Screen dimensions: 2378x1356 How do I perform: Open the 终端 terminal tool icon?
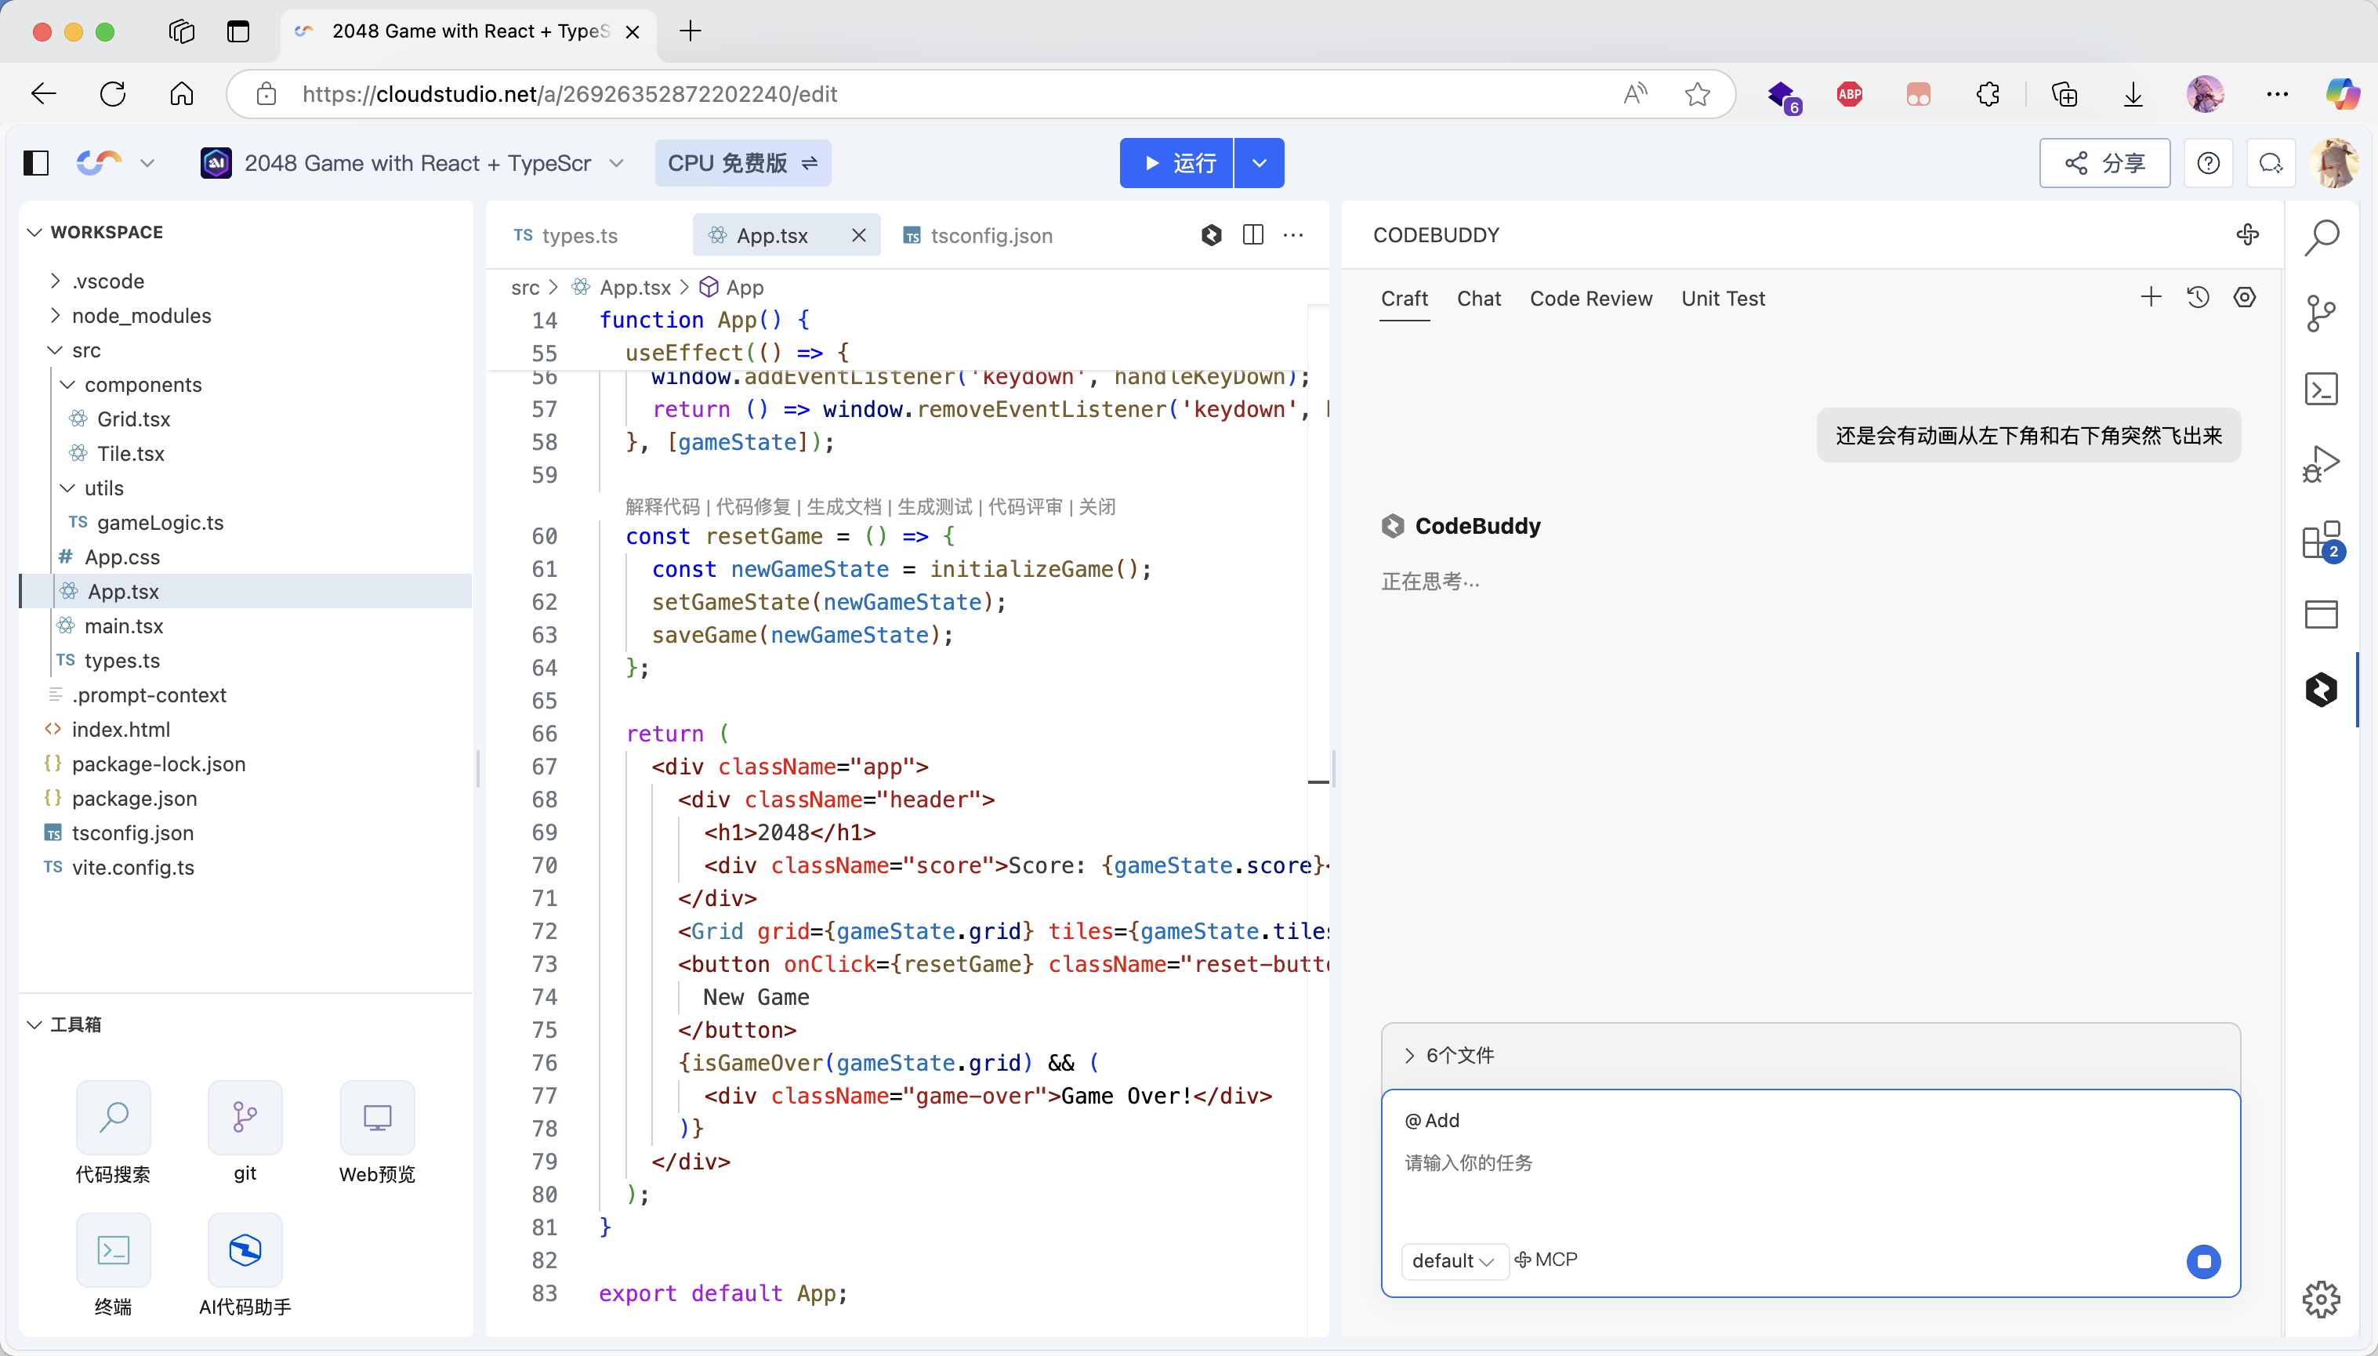113,1250
